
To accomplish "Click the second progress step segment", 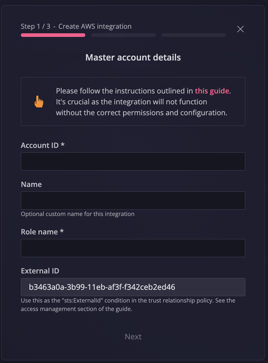I will (x=123, y=35).
